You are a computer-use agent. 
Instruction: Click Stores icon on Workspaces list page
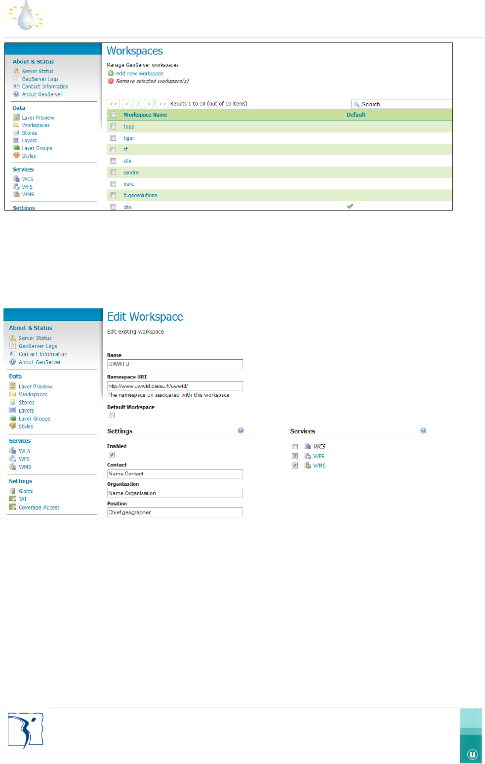16,132
